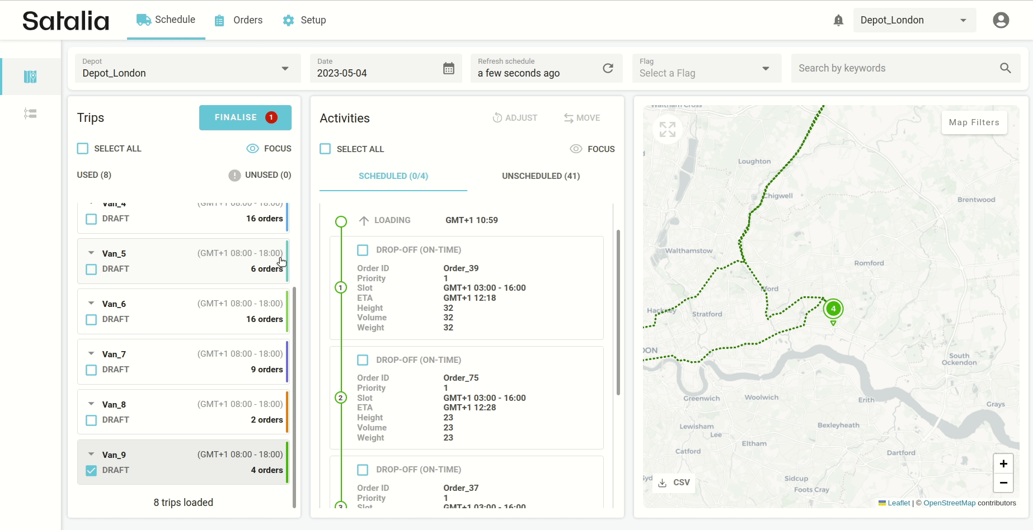Screen dimensions: 1033x530
Task: Click the map view sidebar icon
Action: coord(30,77)
